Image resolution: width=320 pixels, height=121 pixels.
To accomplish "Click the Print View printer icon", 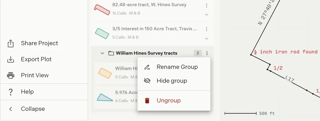I will pyautogui.click(x=11, y=75).
